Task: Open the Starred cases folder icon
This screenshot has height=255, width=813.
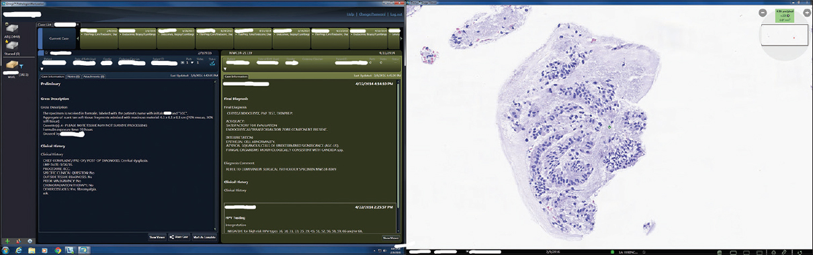Action: (x=11, y=45)
